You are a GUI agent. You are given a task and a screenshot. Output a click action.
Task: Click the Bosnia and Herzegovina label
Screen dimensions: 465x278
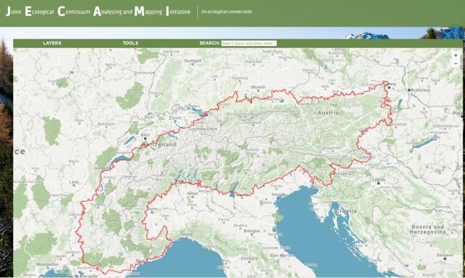(x=427, y=230)
